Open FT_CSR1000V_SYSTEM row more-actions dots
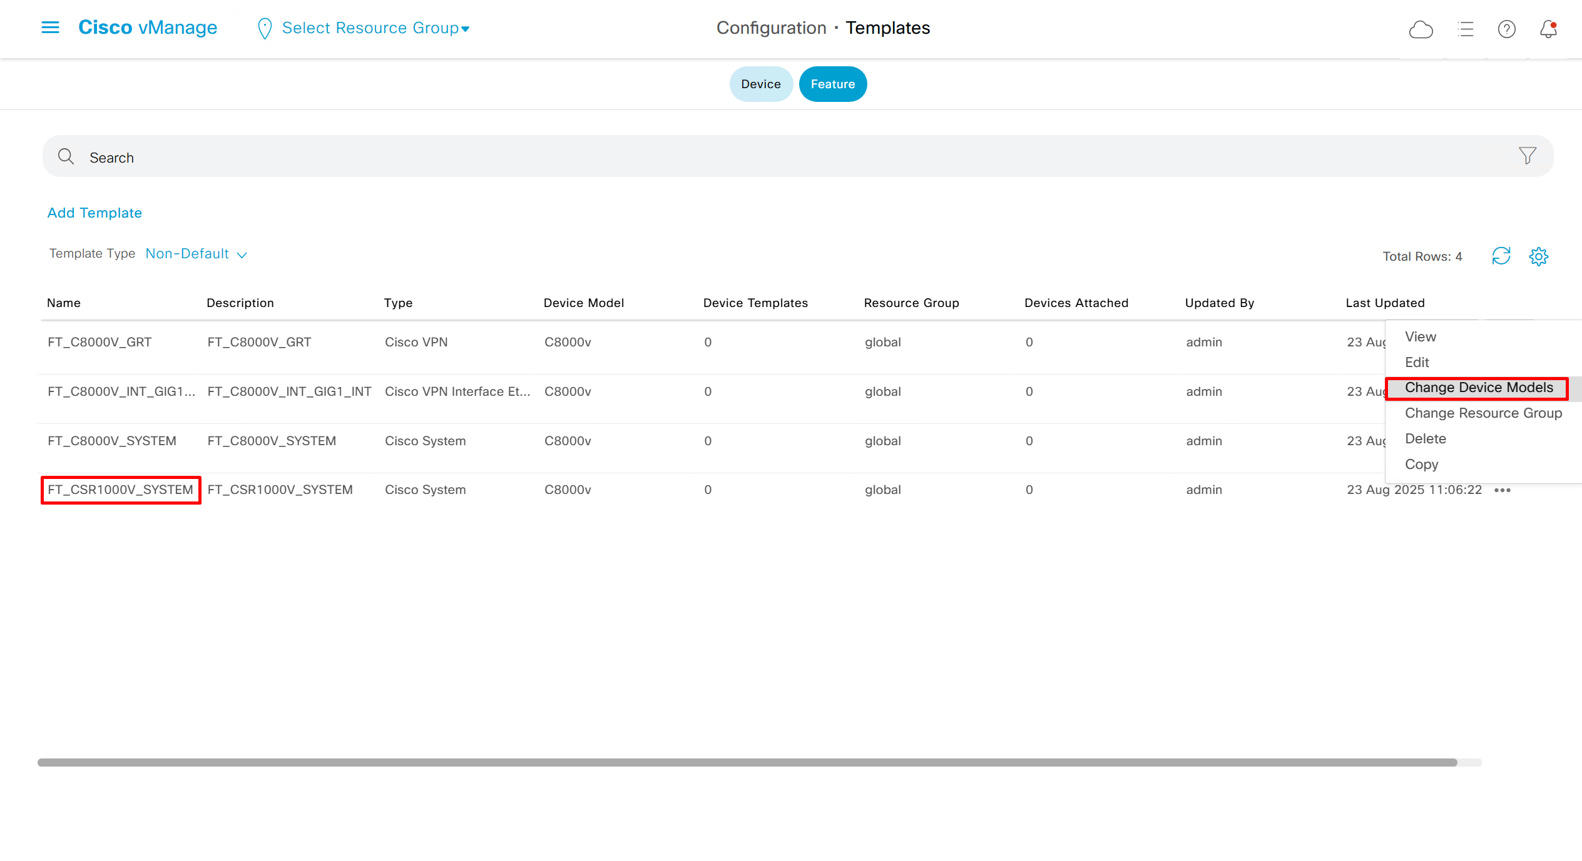 (1502, 490)
